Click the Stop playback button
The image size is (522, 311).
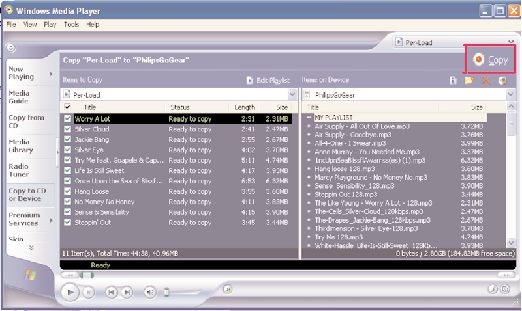tap(88, 292)
